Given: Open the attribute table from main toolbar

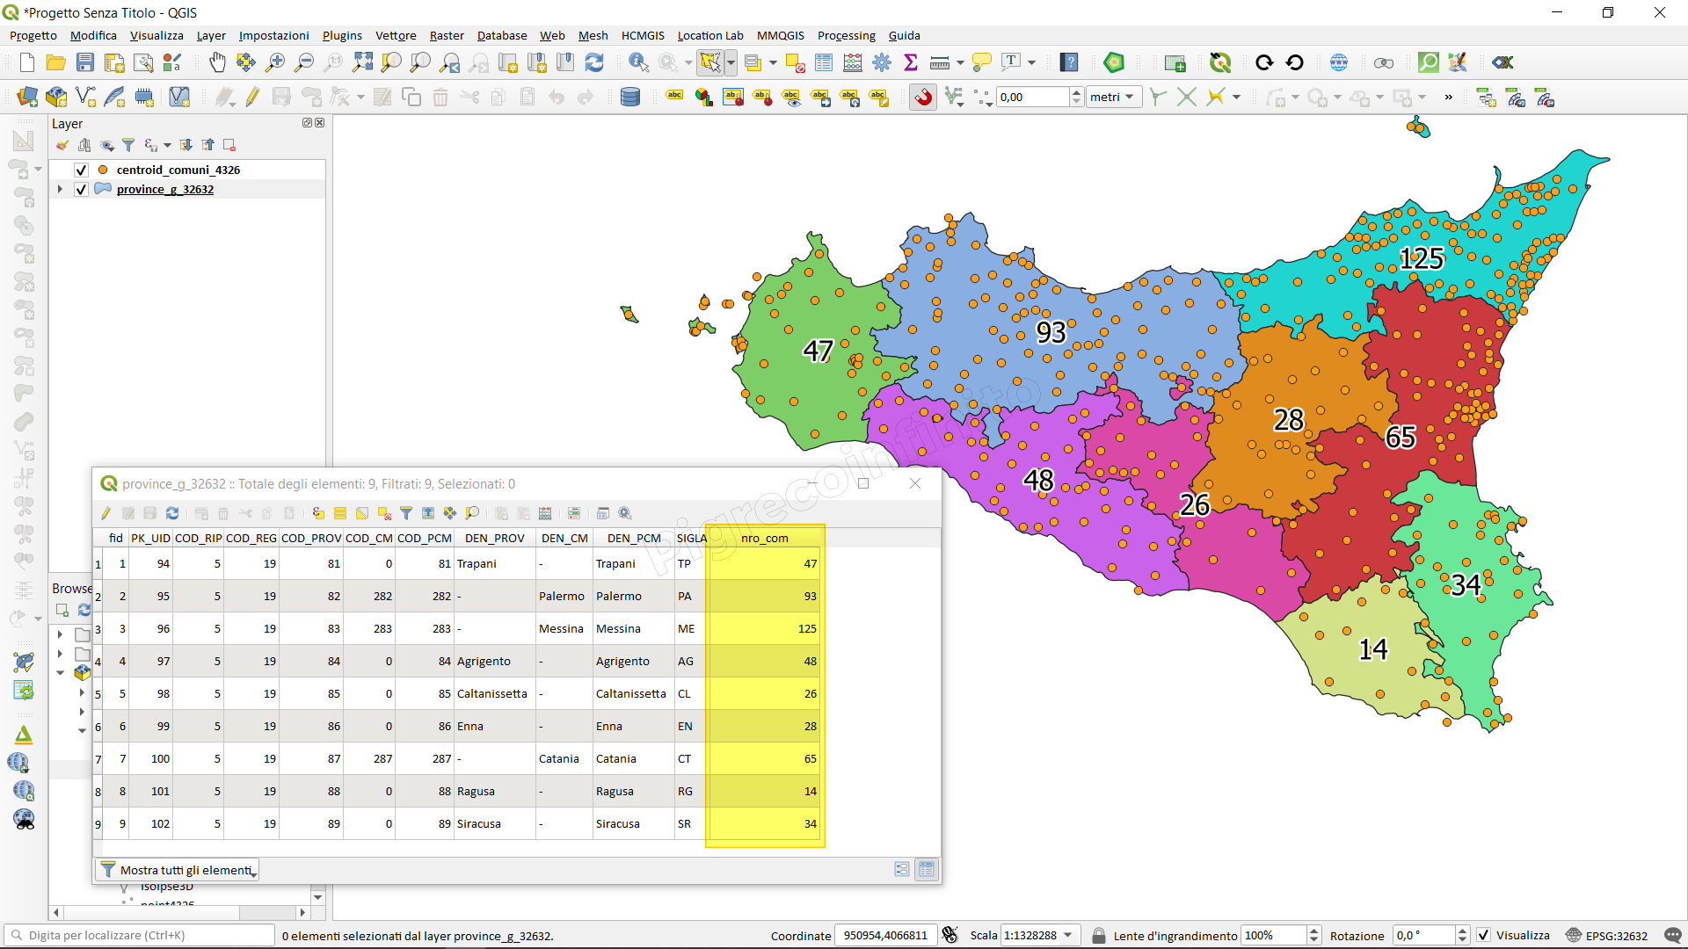Looking at the screenshot, I should click(x=824, y=62).
